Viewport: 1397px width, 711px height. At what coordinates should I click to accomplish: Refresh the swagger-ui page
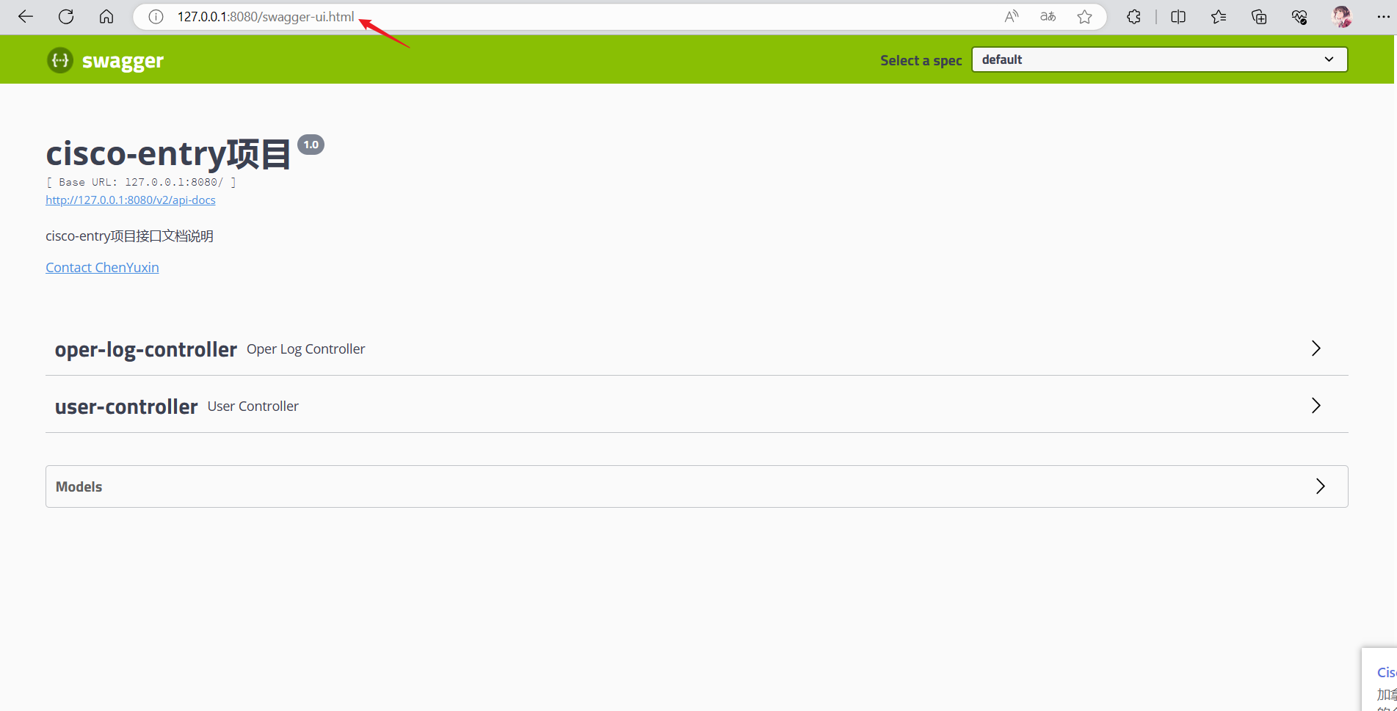coord(66,16)
